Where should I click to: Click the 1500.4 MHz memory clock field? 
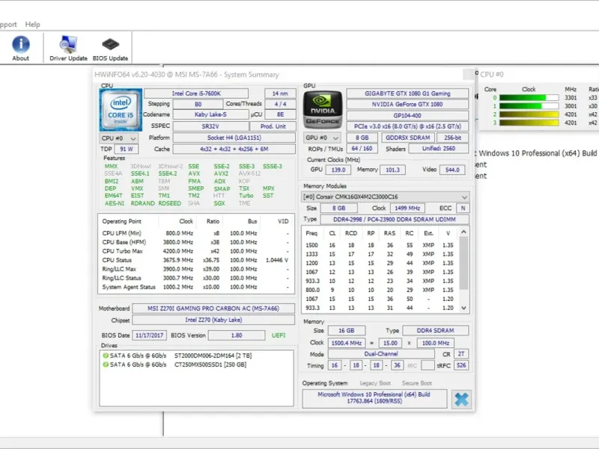point(346,343)
